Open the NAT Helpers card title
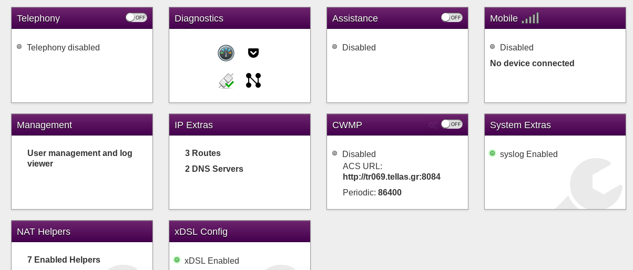 [x=44, y=232]
